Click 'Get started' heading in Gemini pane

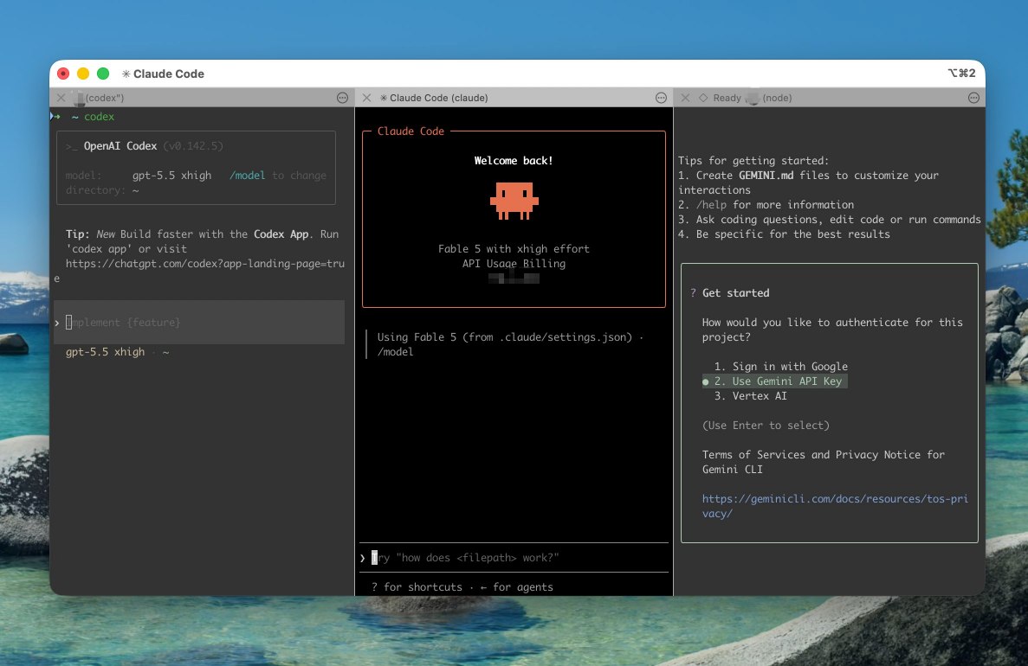[735, 293]
